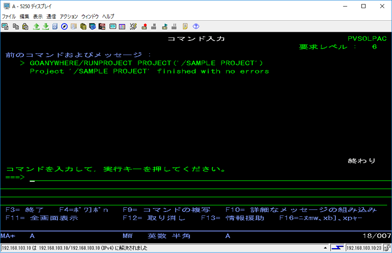This screenshot has width=392, height=253.
Task: Click the 英数 半角 input mode indicator
Action: coord(169,236)
